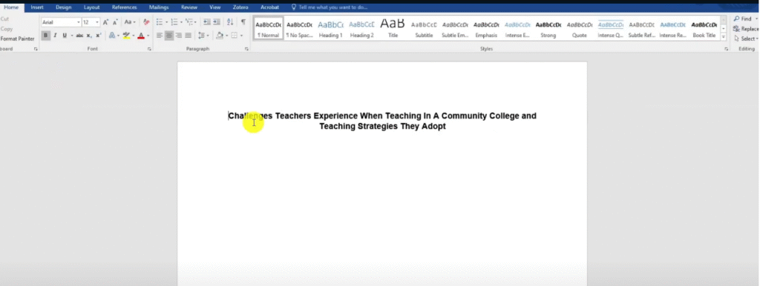This screenshot has height=286, width=760.
Task: Toggle Bold formatting off
Action: (45, 36)
